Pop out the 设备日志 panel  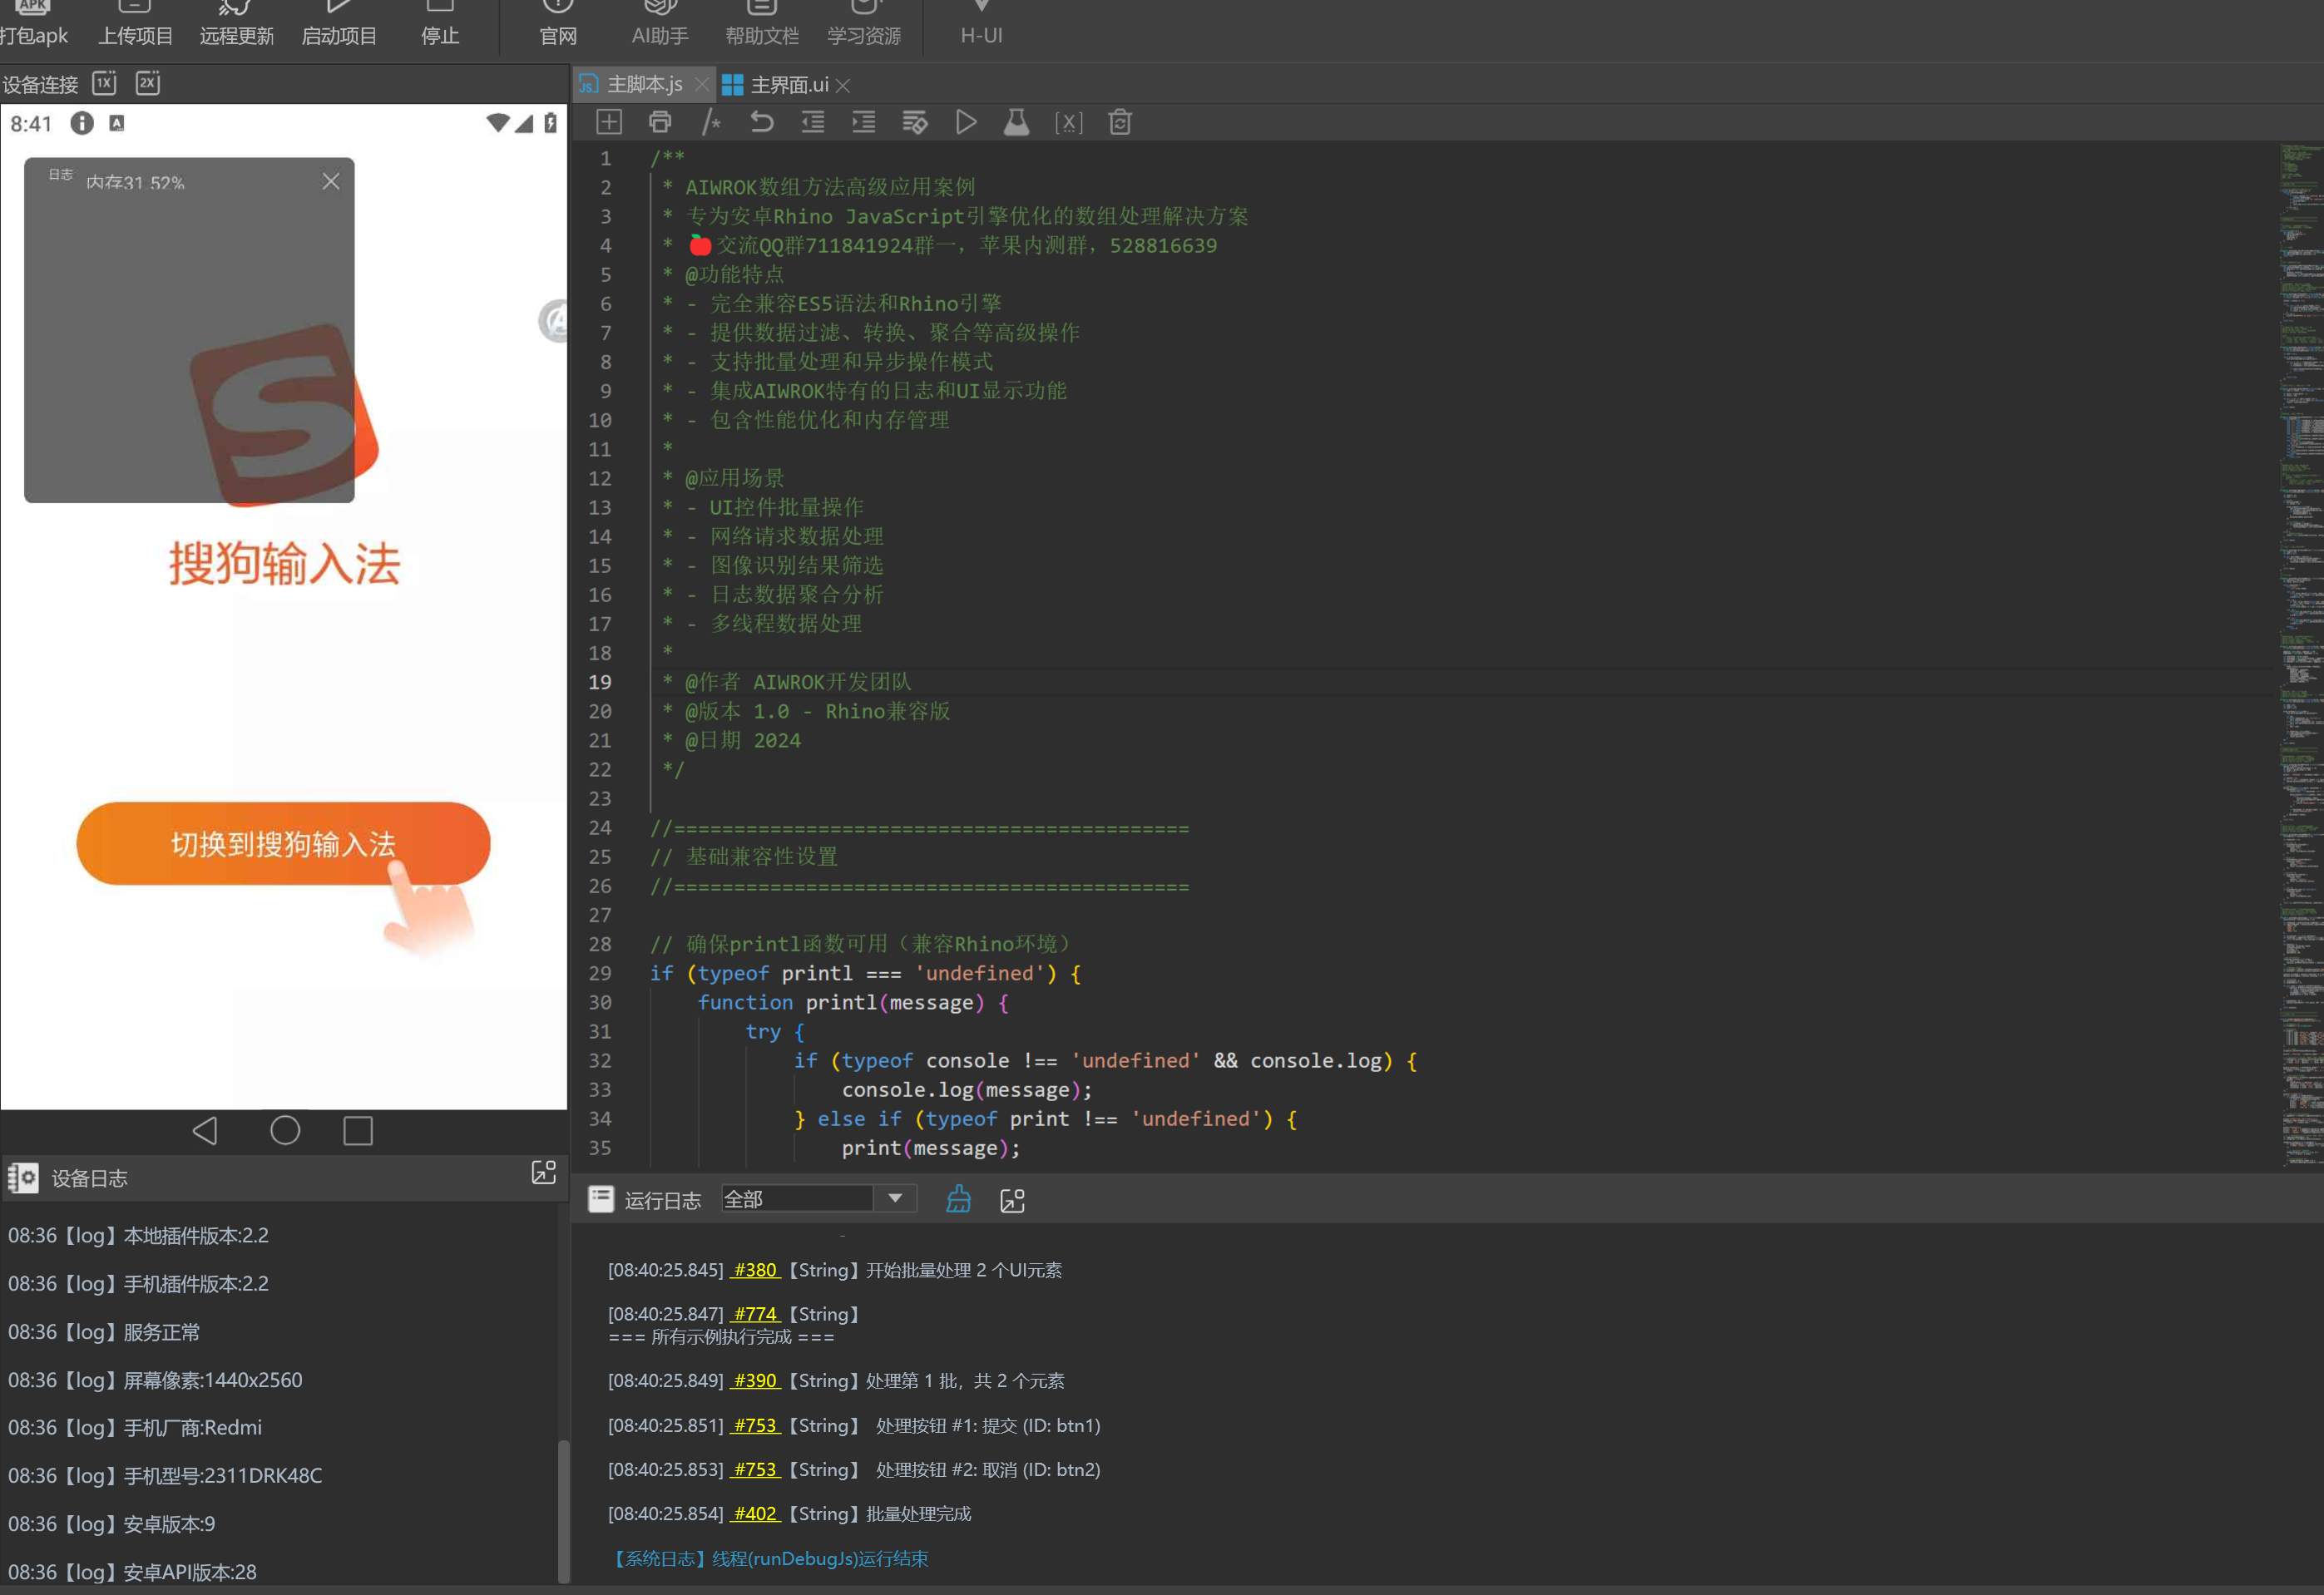coord(543,1173)
